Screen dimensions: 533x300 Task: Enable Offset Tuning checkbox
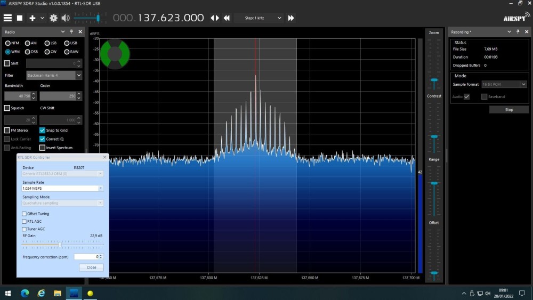(24, 214)
